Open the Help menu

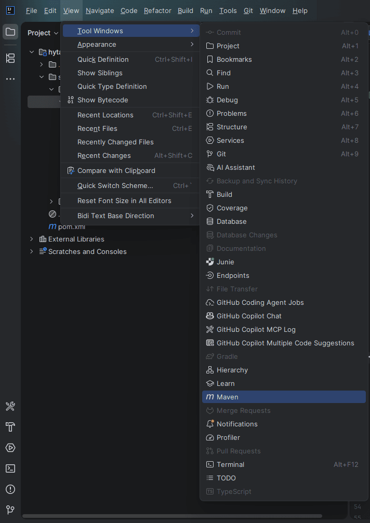tap(300, 10)
